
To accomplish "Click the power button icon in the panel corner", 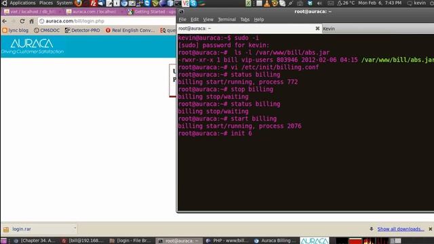I will pyautogui.click(x=432, y=3).
